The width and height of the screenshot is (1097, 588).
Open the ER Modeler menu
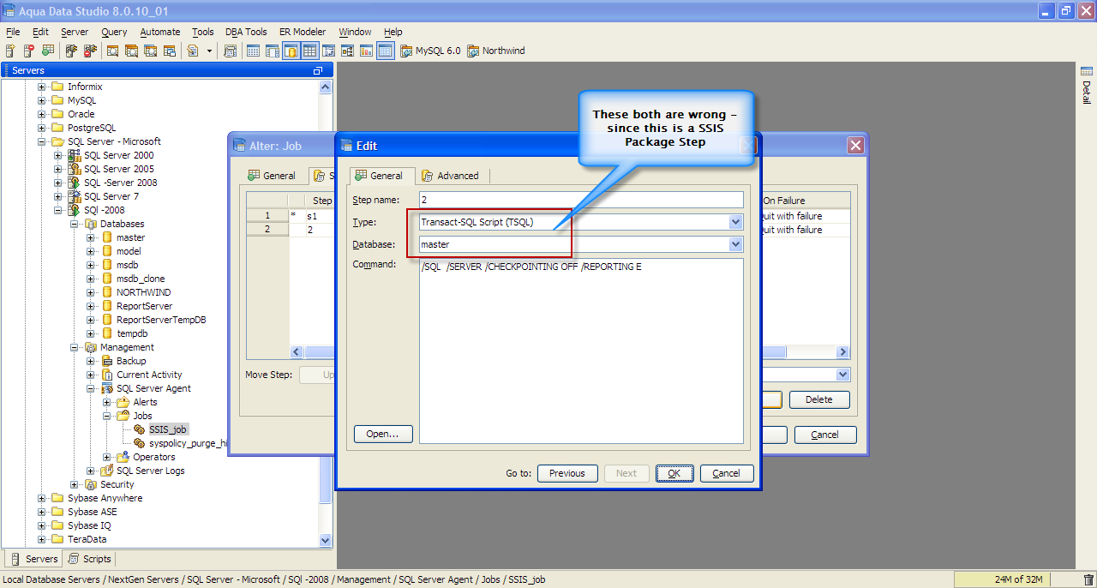pos(303,32)
